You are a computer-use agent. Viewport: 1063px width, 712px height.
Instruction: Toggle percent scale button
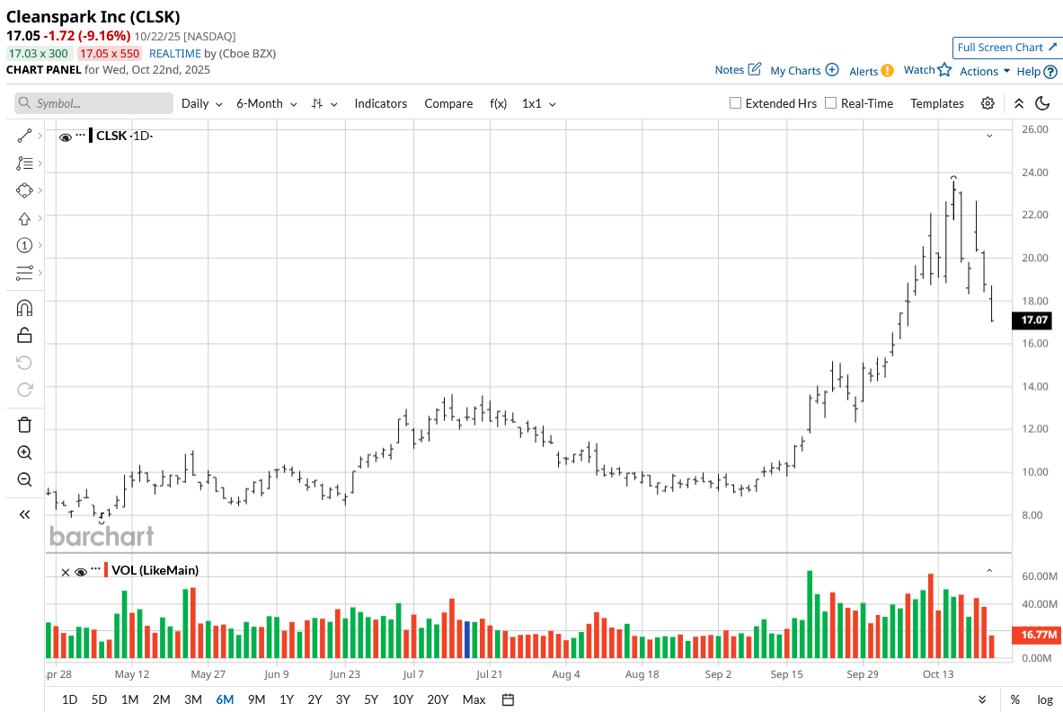tap(1014, 699)
